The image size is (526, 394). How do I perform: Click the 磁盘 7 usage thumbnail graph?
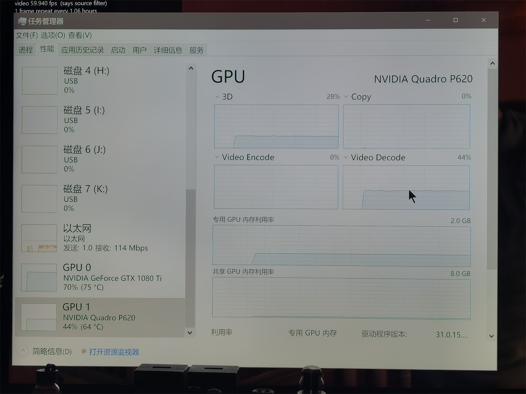pos(39,199)
